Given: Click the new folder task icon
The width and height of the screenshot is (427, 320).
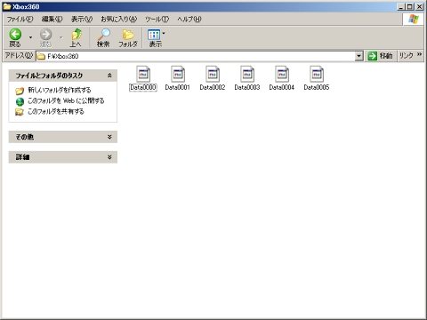Looking at the screenshot, I should [20, 91].
